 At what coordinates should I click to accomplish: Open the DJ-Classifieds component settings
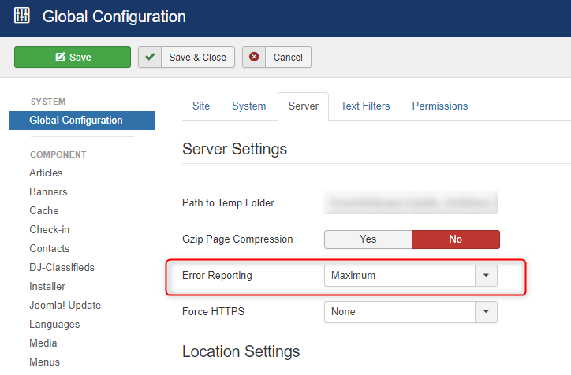click(62, 268)
